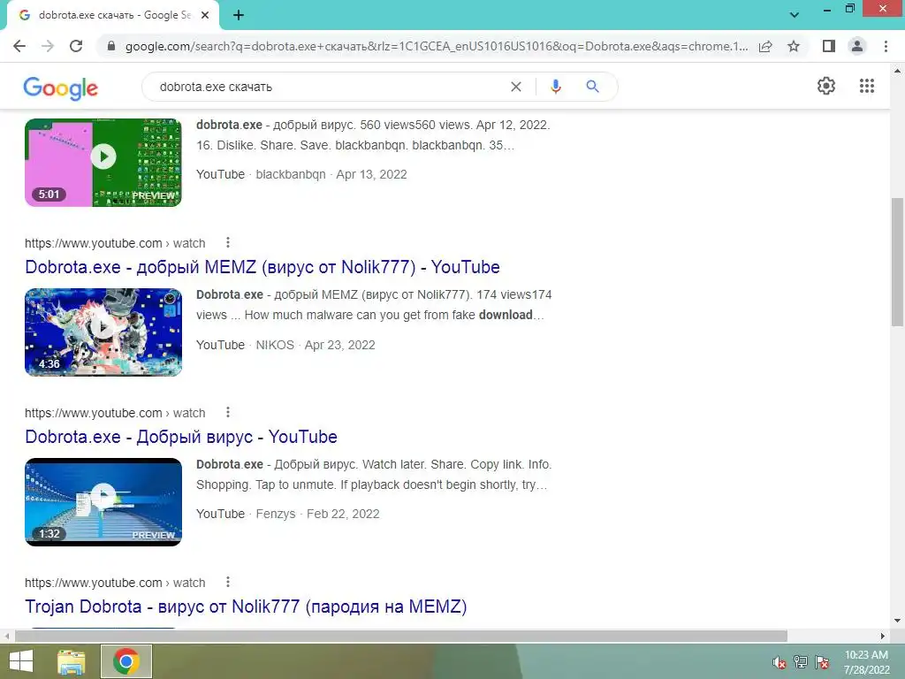905x679 pixels.
Task: Open the Trojan Dobrota result link
Action: point(246,607)
